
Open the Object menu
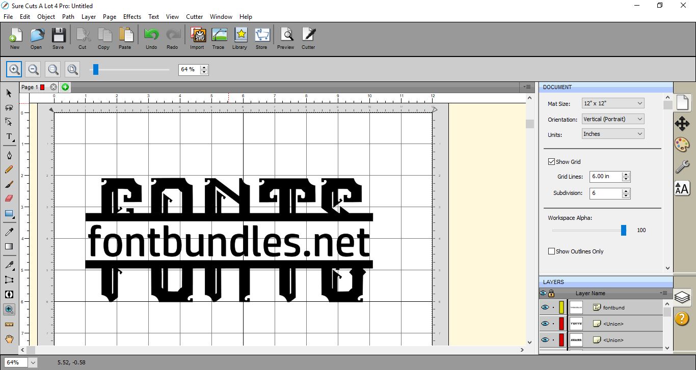[46, 17]
